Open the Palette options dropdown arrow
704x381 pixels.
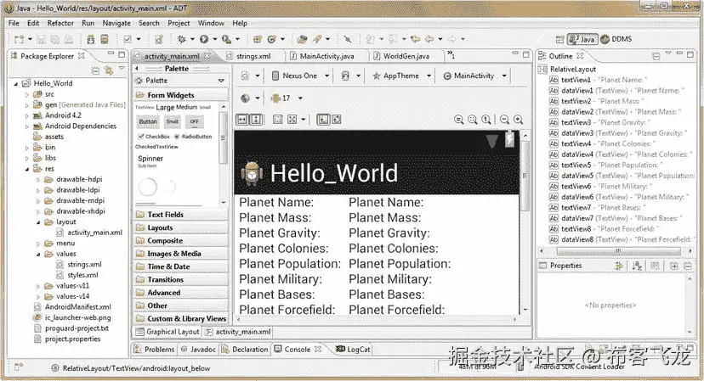[221, 81]
